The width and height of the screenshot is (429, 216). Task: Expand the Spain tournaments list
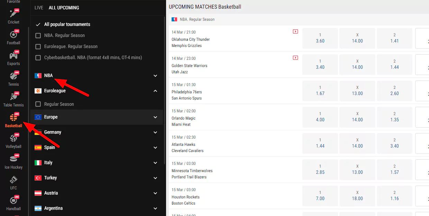click(x=155, y=148)
